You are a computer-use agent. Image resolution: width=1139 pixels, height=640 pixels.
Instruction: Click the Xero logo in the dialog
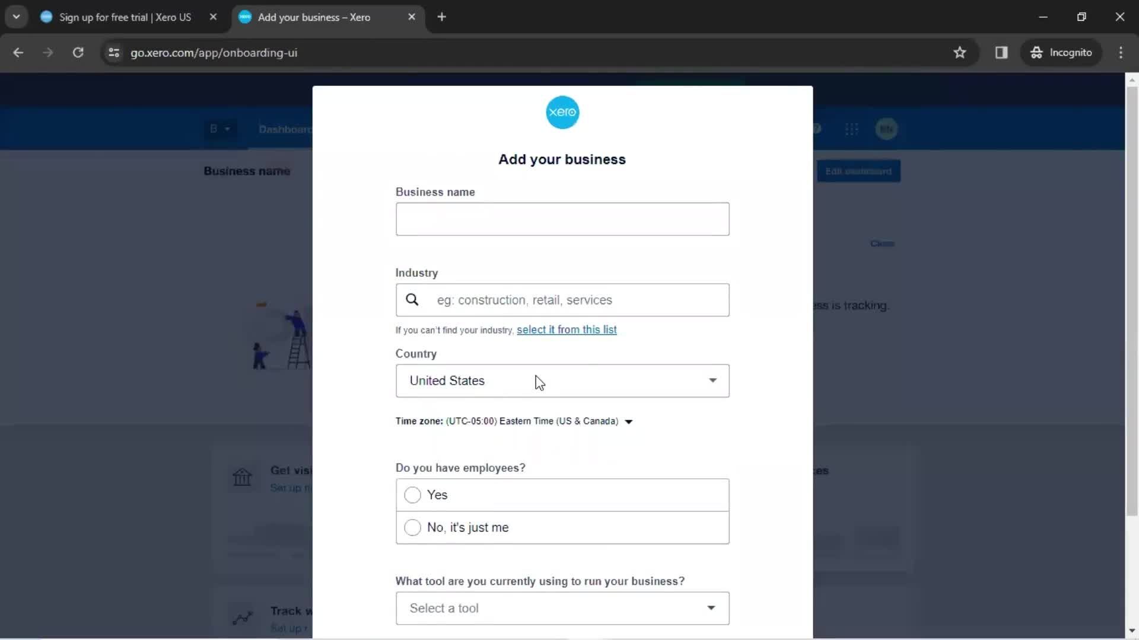(562, 112)
